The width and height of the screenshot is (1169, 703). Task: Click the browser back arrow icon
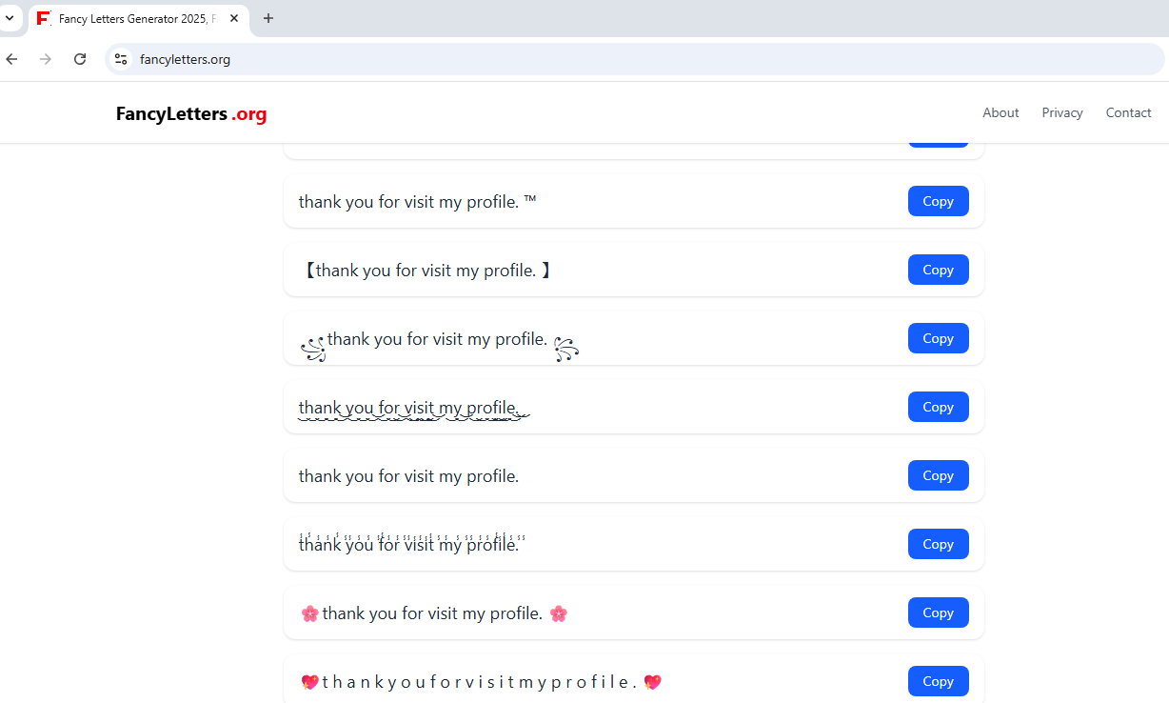[x=12, y=59]
